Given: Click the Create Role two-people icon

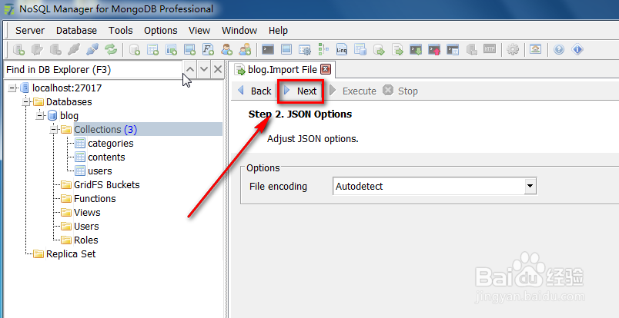Looking at the screenshot, I should coord(245,49).
